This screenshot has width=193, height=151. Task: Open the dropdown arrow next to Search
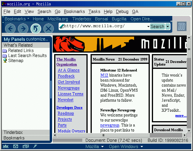coord(168,26)
